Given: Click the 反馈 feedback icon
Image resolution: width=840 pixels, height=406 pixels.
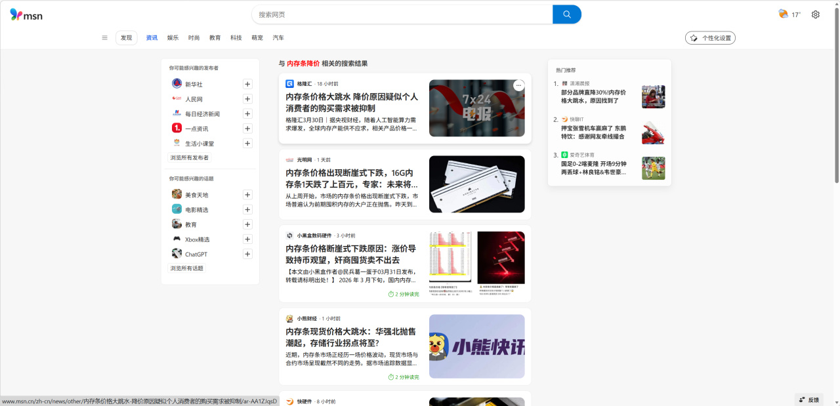Looking at the screenshot, I should (802, 399).
